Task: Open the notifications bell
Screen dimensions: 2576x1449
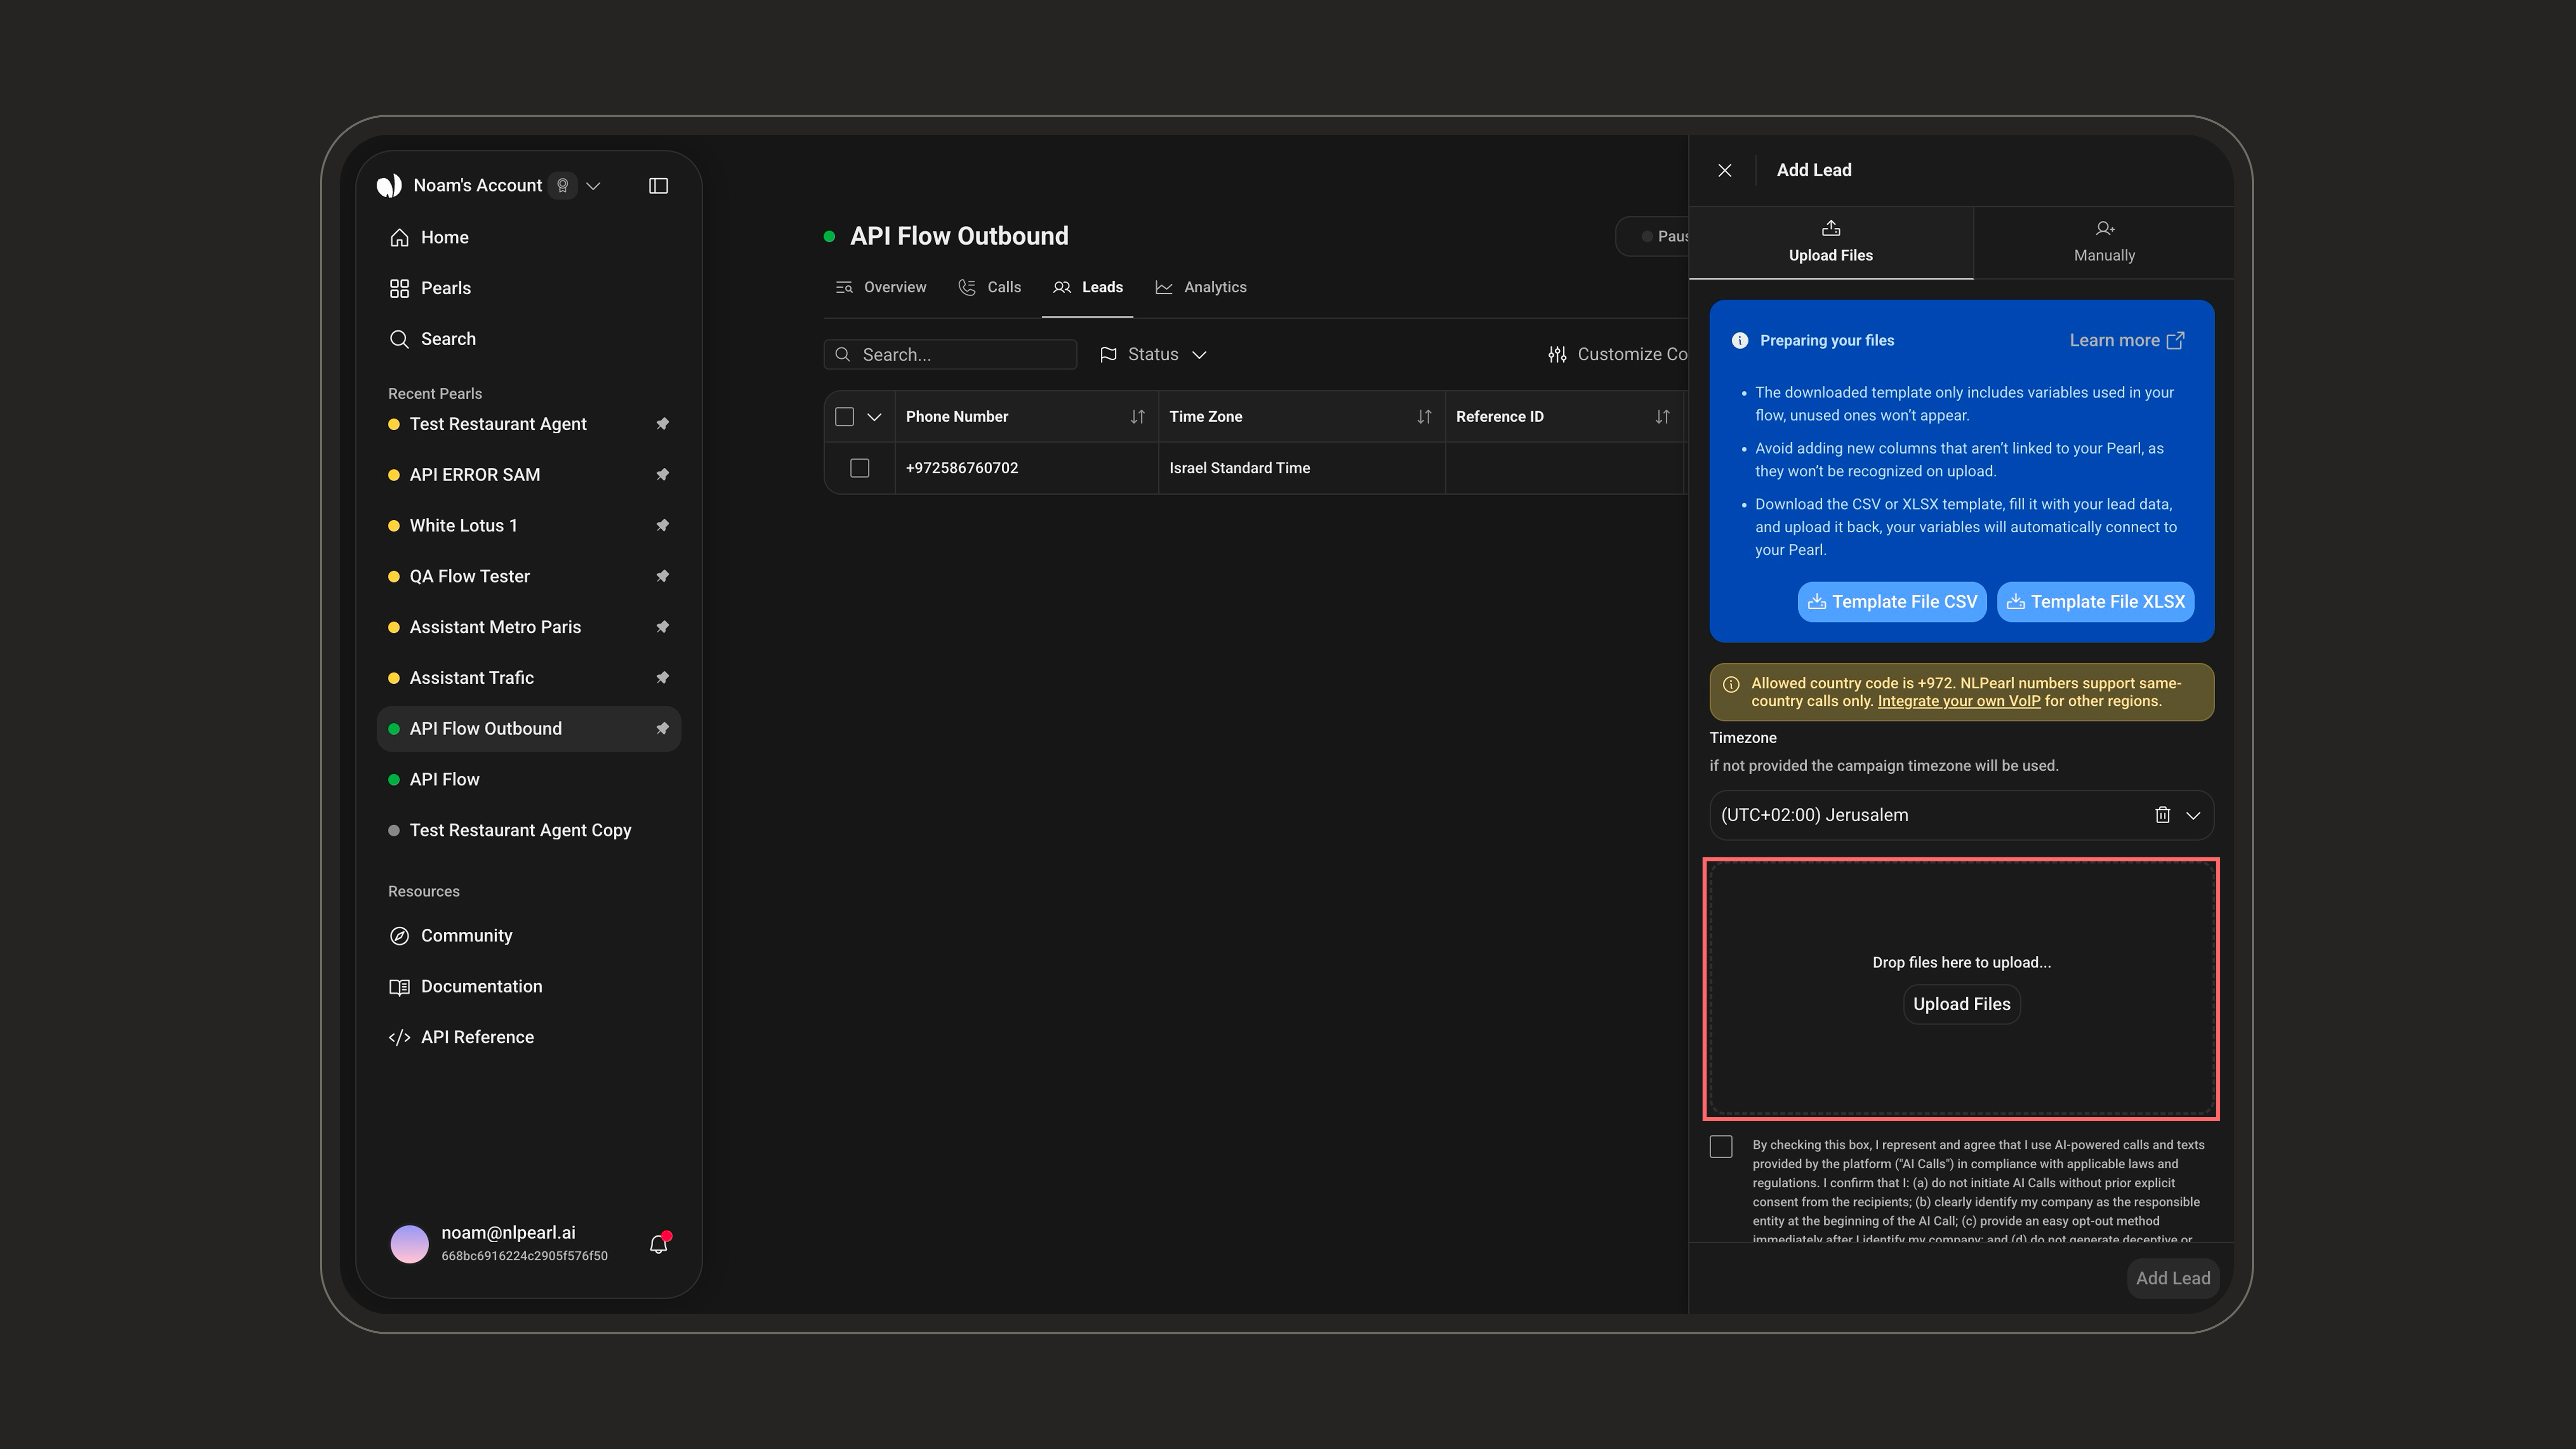Action: click(x=658, y=1244)
